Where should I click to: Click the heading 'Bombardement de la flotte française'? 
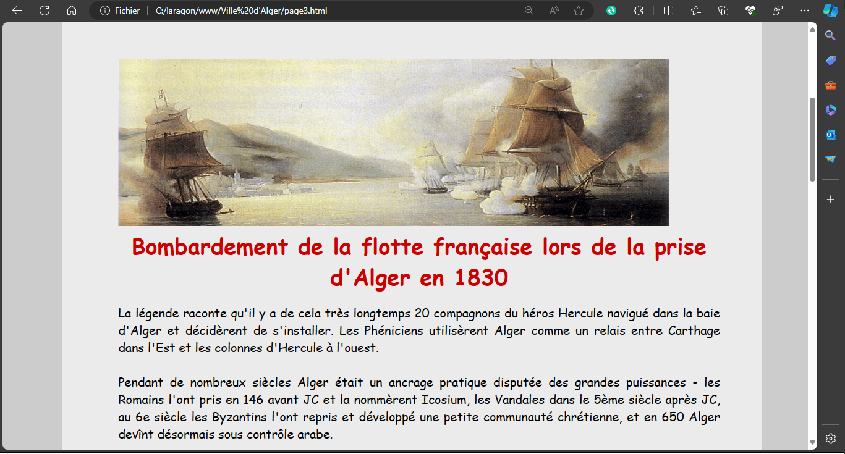tap(419, 263)
